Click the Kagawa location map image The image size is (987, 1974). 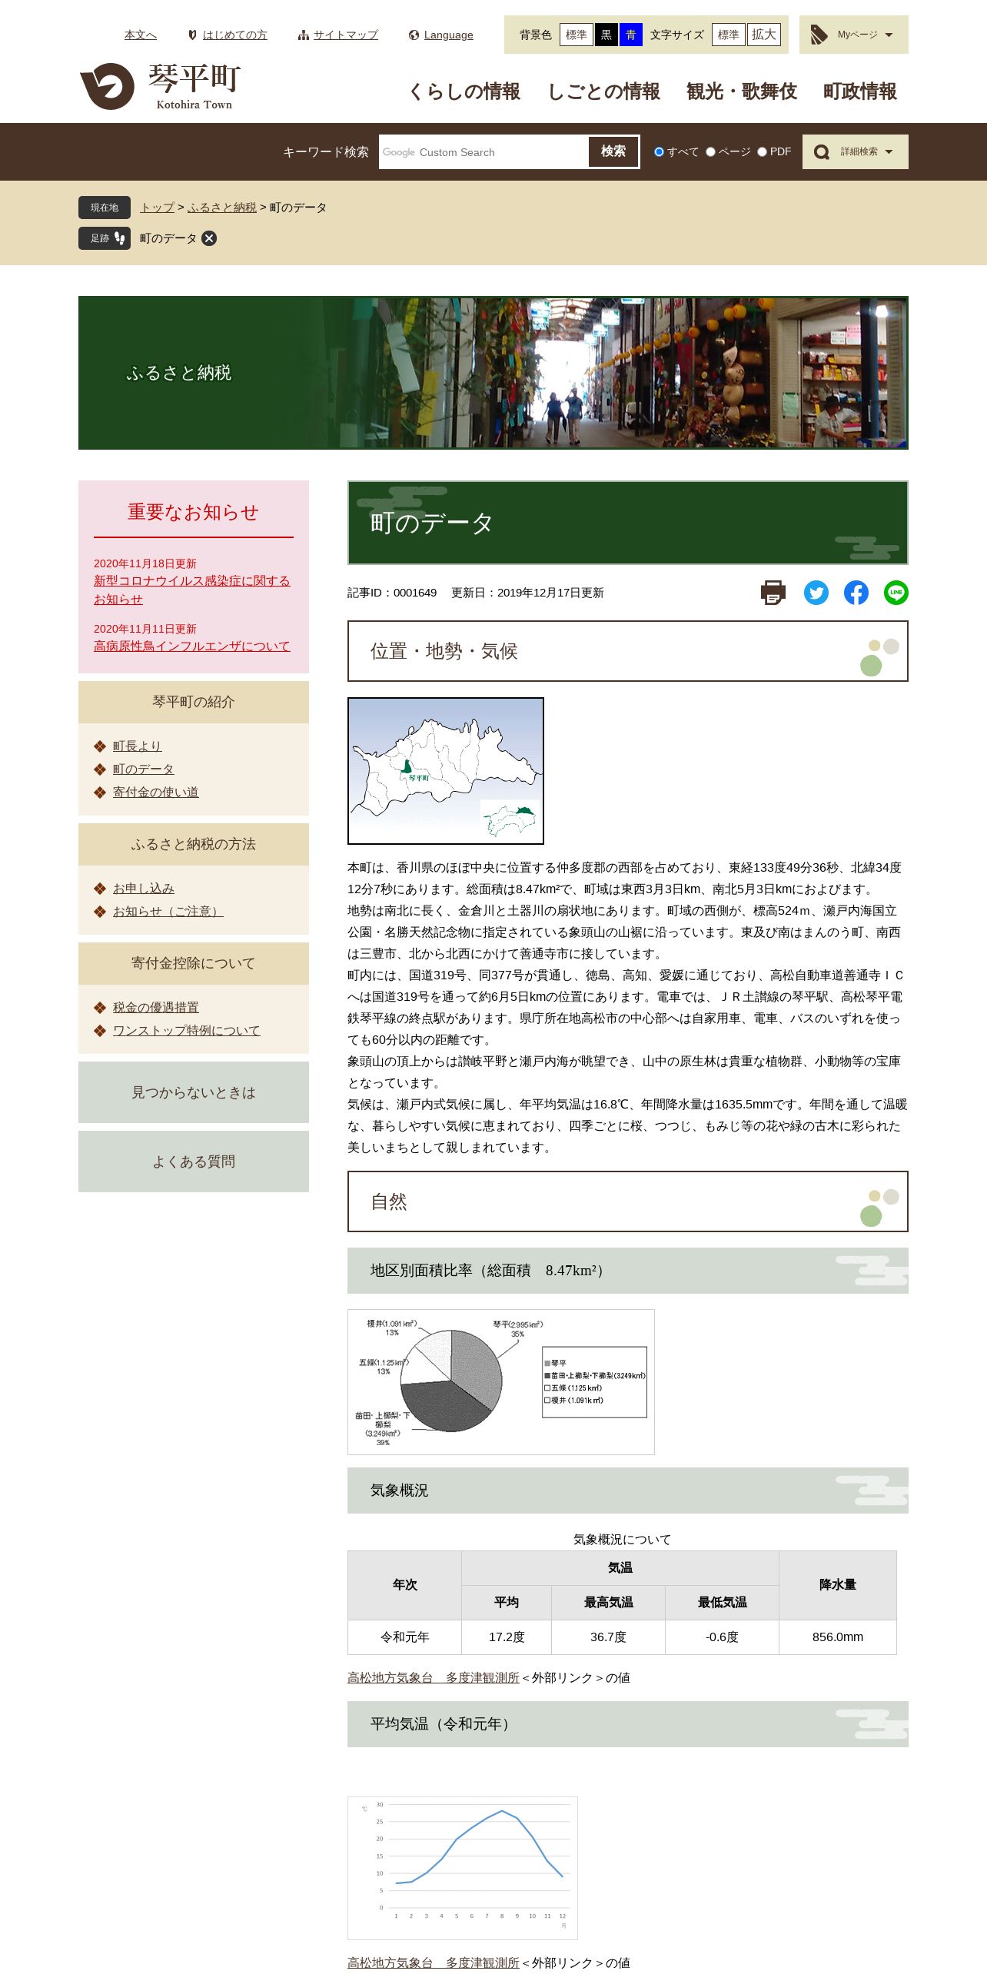(446, 771)
